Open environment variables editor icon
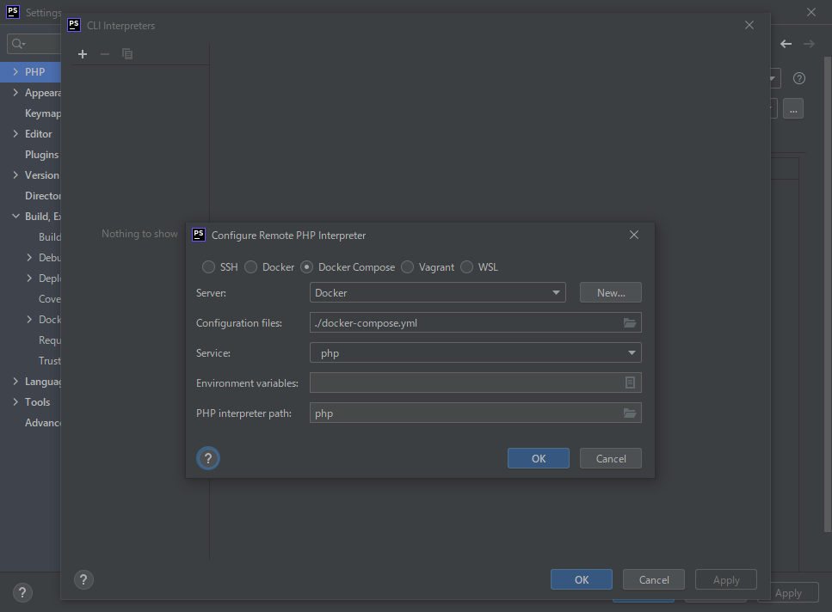This screenshot has height=612, width=832. pos(630,382)
